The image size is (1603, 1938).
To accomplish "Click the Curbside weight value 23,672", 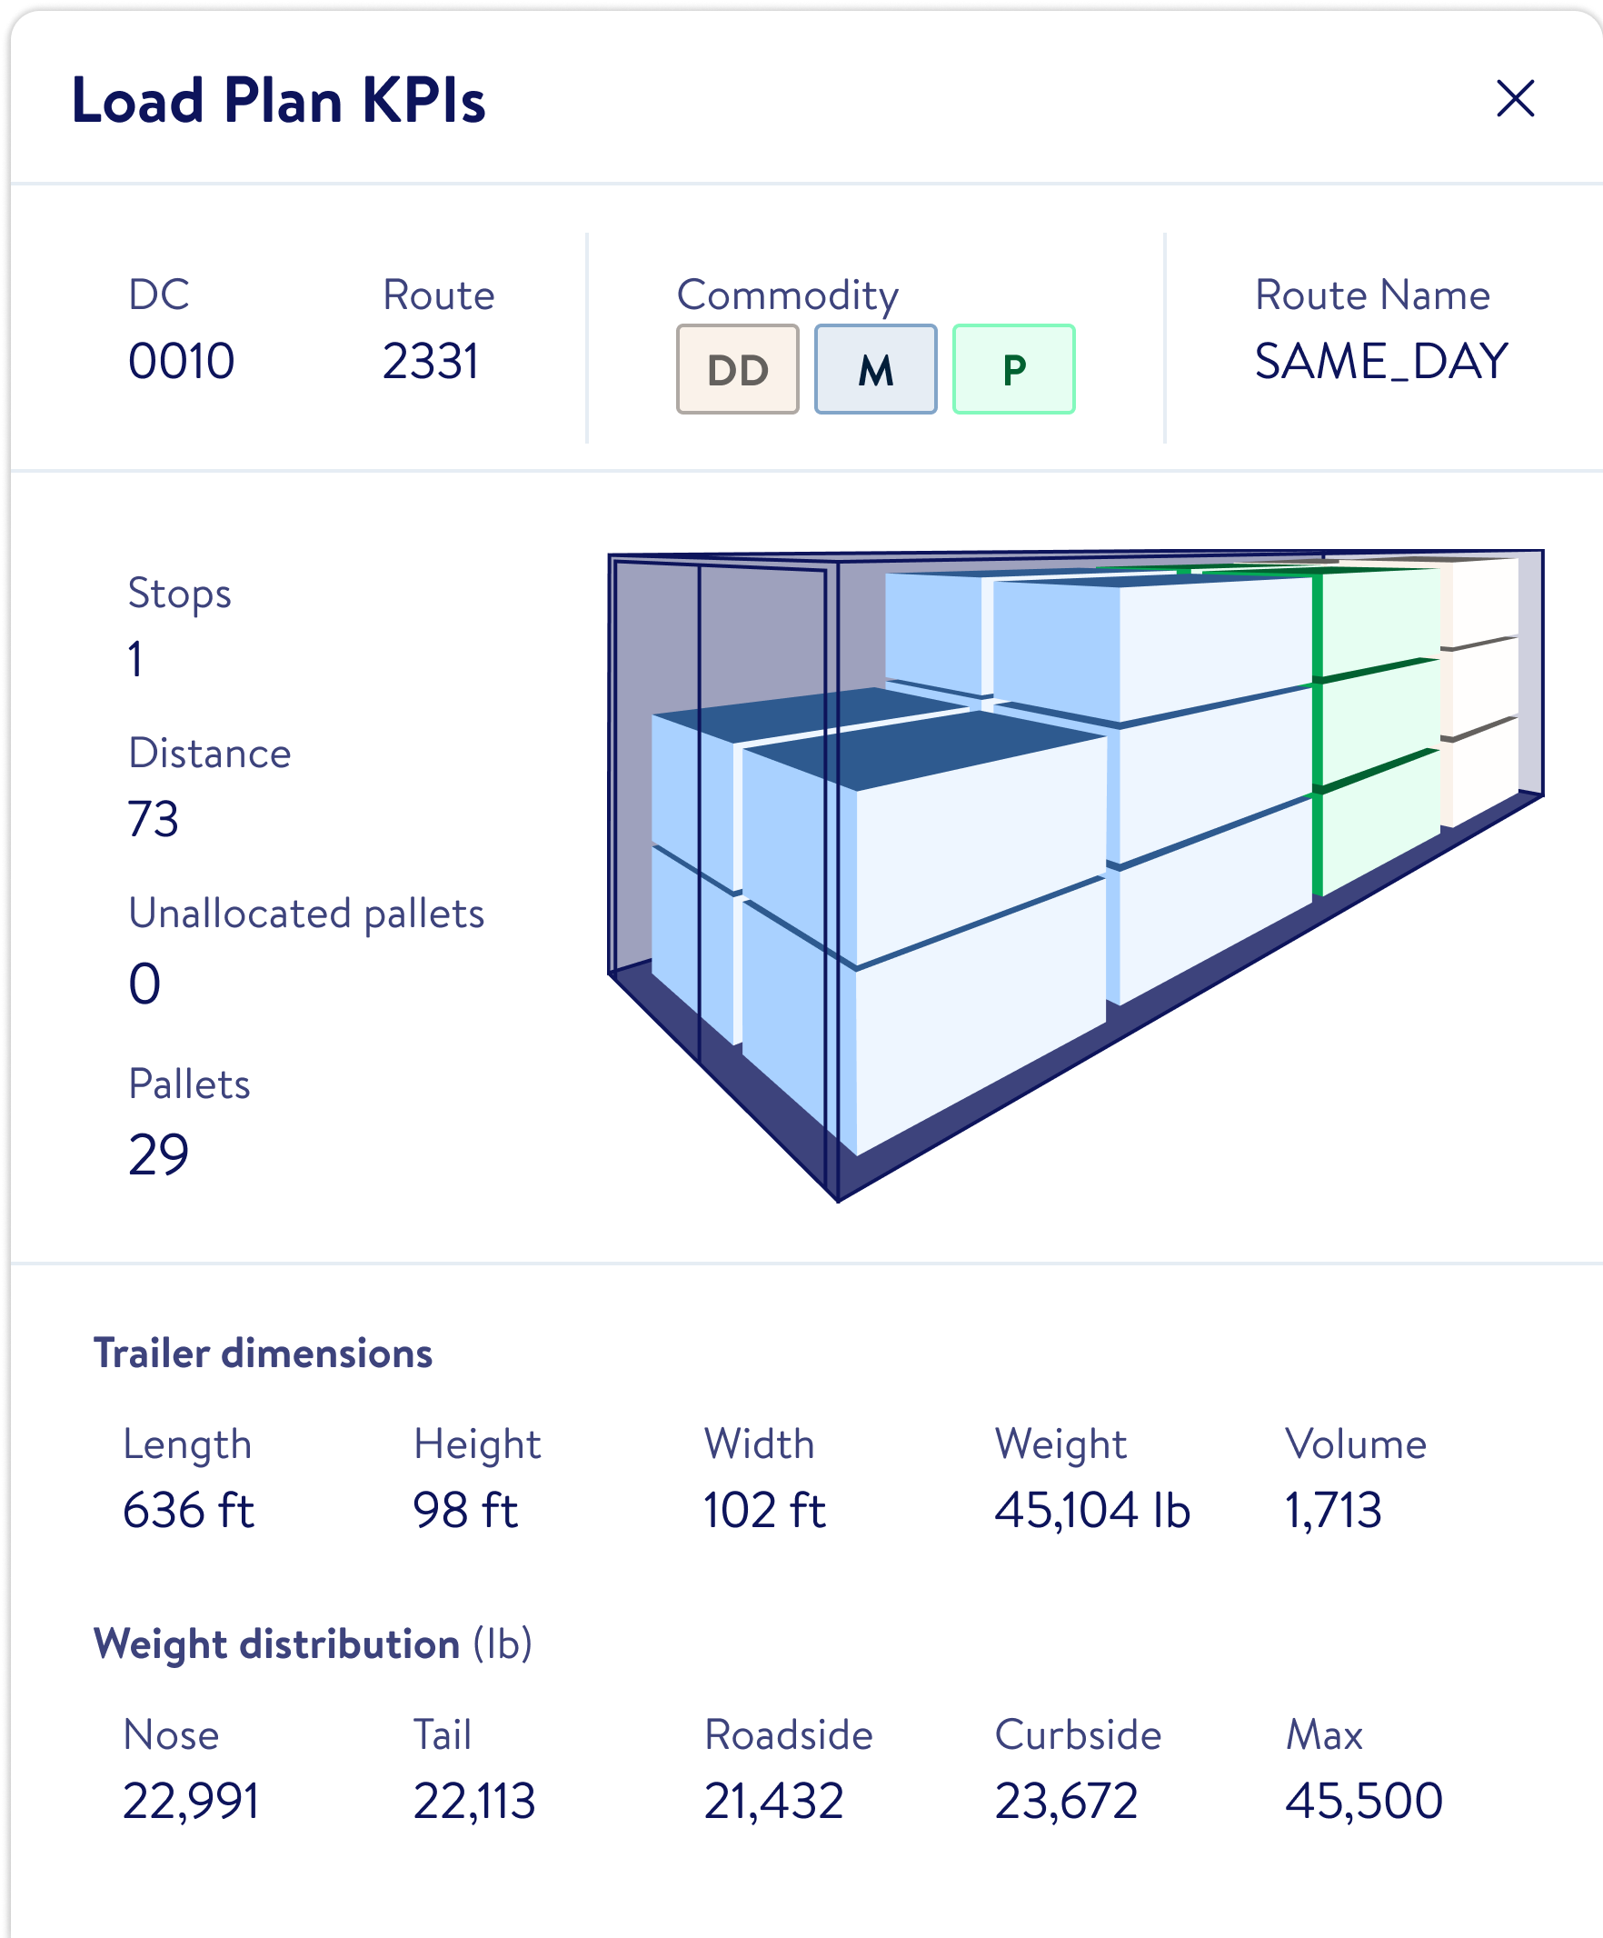I will point(1066,1801).
